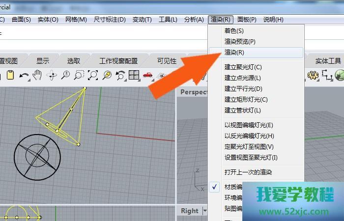This screenshot has width=344, height=221.
Task: Select the Zoom Dynamic magnifier icon
Action: click(65, 75)
